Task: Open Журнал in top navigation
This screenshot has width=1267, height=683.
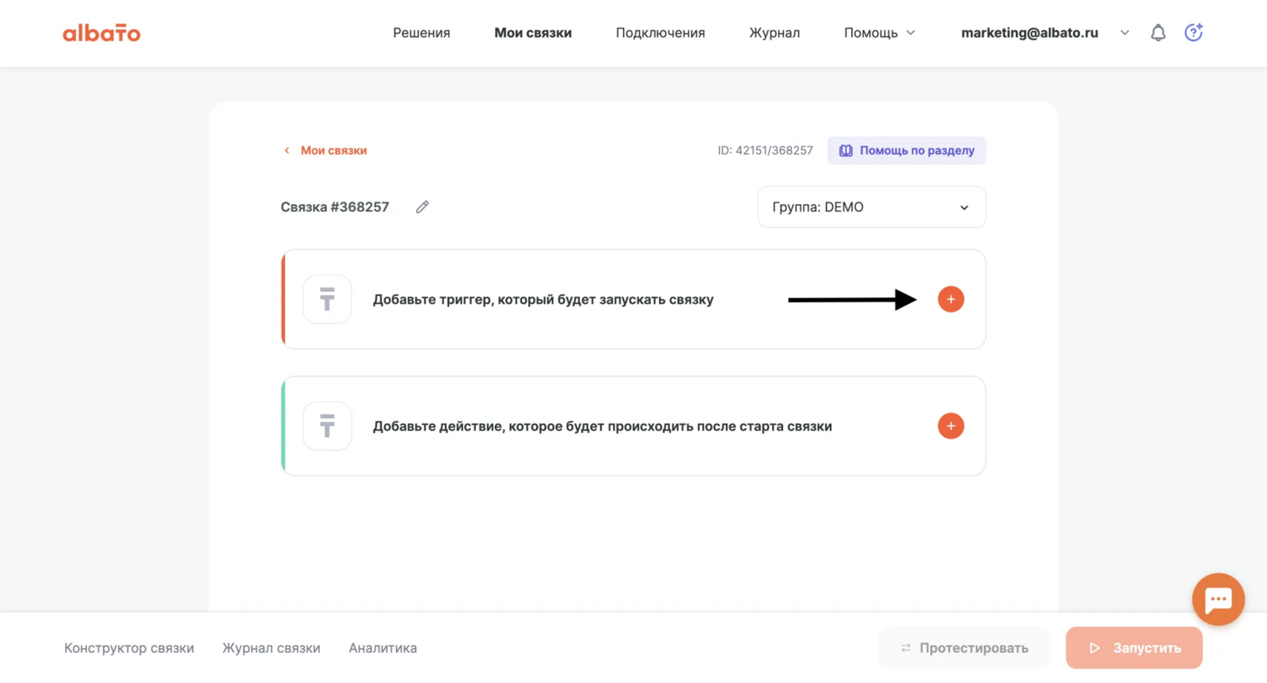Action: pos(774,32)
